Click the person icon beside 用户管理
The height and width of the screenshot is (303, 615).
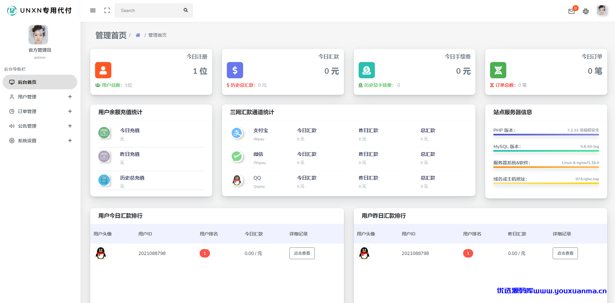[12, 97]
